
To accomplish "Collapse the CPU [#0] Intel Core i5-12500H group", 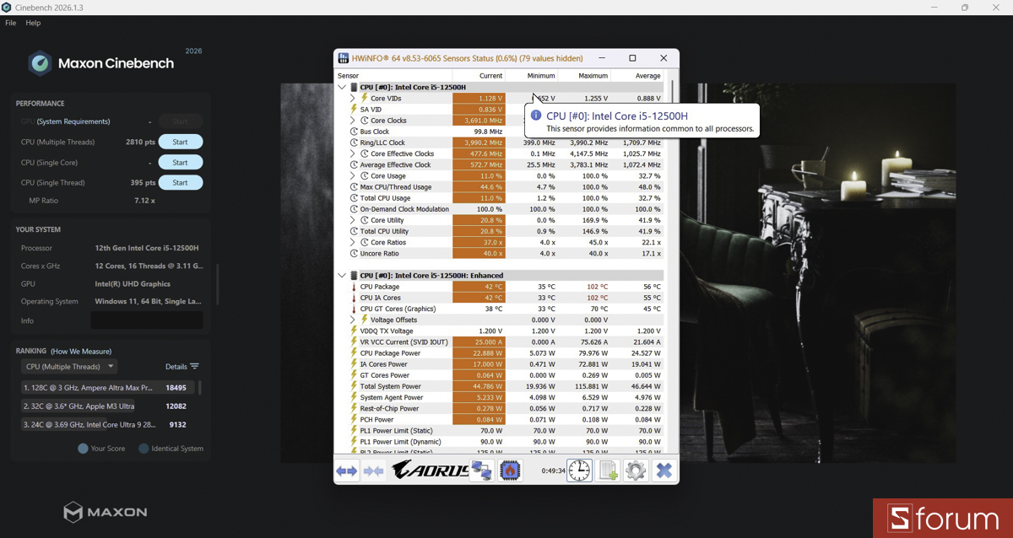I will [x=342, y=87].
